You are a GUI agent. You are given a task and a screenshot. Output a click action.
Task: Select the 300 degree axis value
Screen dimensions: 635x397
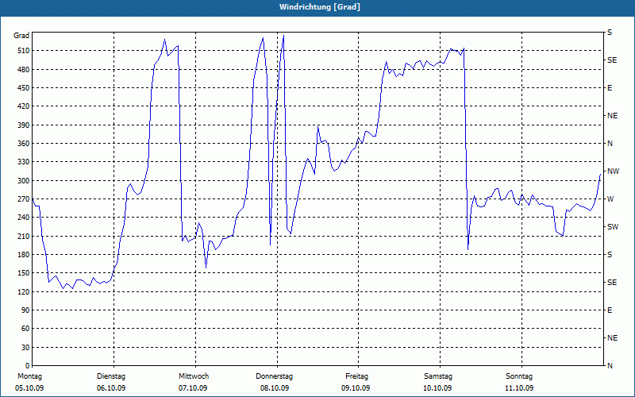coord(23,181)
